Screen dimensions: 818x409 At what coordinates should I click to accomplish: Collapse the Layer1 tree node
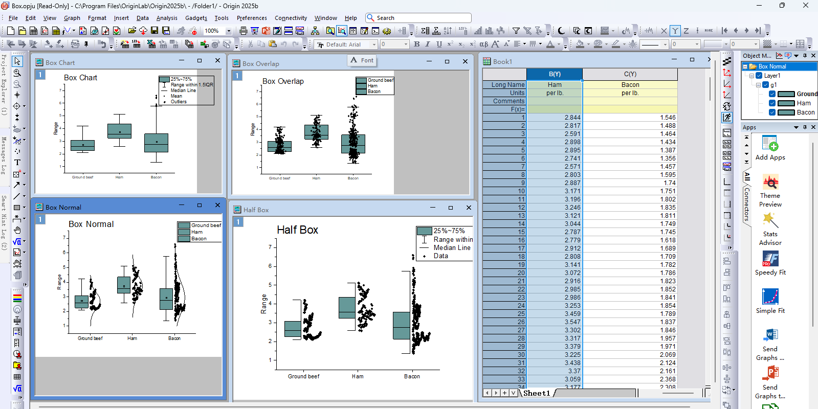pyautogui.click(x=751, y=76)
